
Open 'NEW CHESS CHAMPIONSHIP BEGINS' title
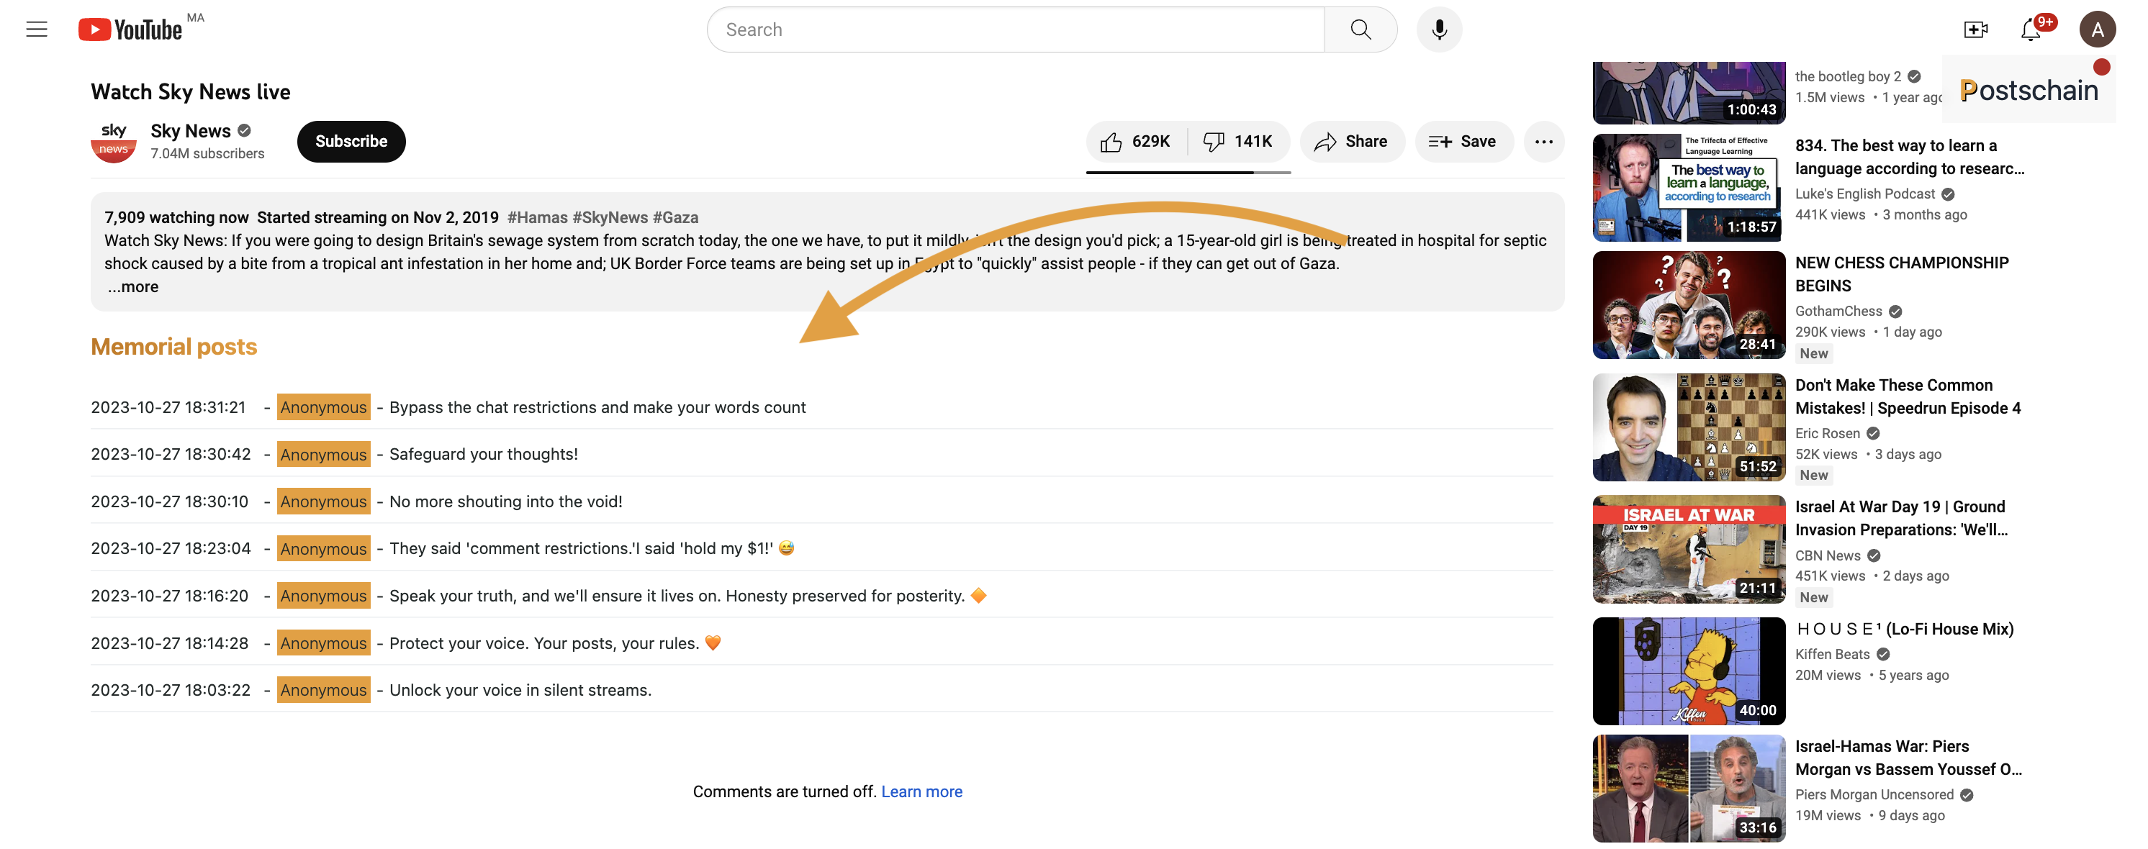1901,274
